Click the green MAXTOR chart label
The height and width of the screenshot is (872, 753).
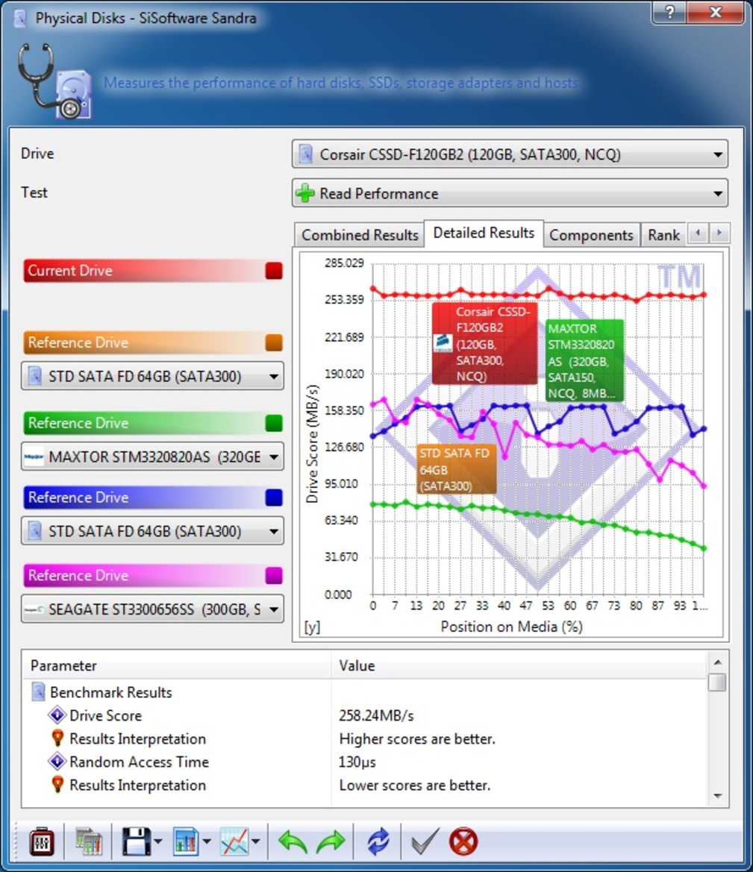coord(584,360)
